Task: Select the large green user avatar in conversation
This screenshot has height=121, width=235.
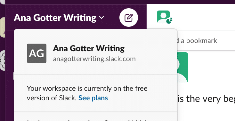Action: pyautogui.click(x=182, y=68)
